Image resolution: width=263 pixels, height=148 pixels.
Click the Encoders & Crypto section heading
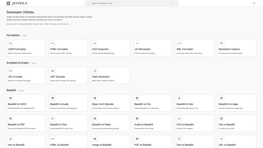pos(18,63)
